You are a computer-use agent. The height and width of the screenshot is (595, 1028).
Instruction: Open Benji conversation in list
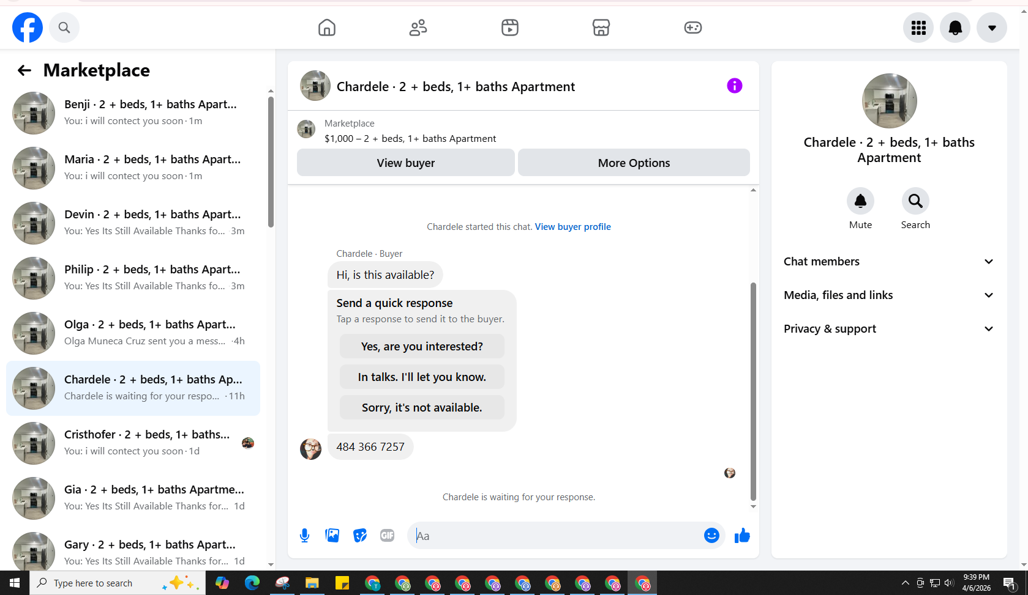(x=133, y=113)
